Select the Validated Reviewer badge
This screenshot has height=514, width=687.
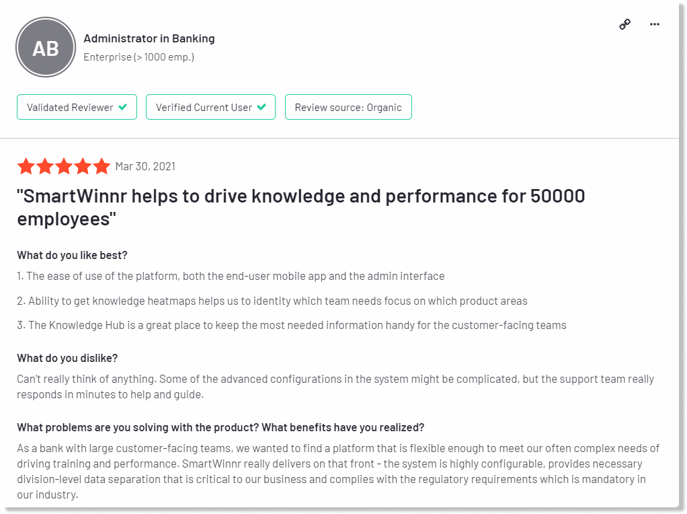coord(77,107)
